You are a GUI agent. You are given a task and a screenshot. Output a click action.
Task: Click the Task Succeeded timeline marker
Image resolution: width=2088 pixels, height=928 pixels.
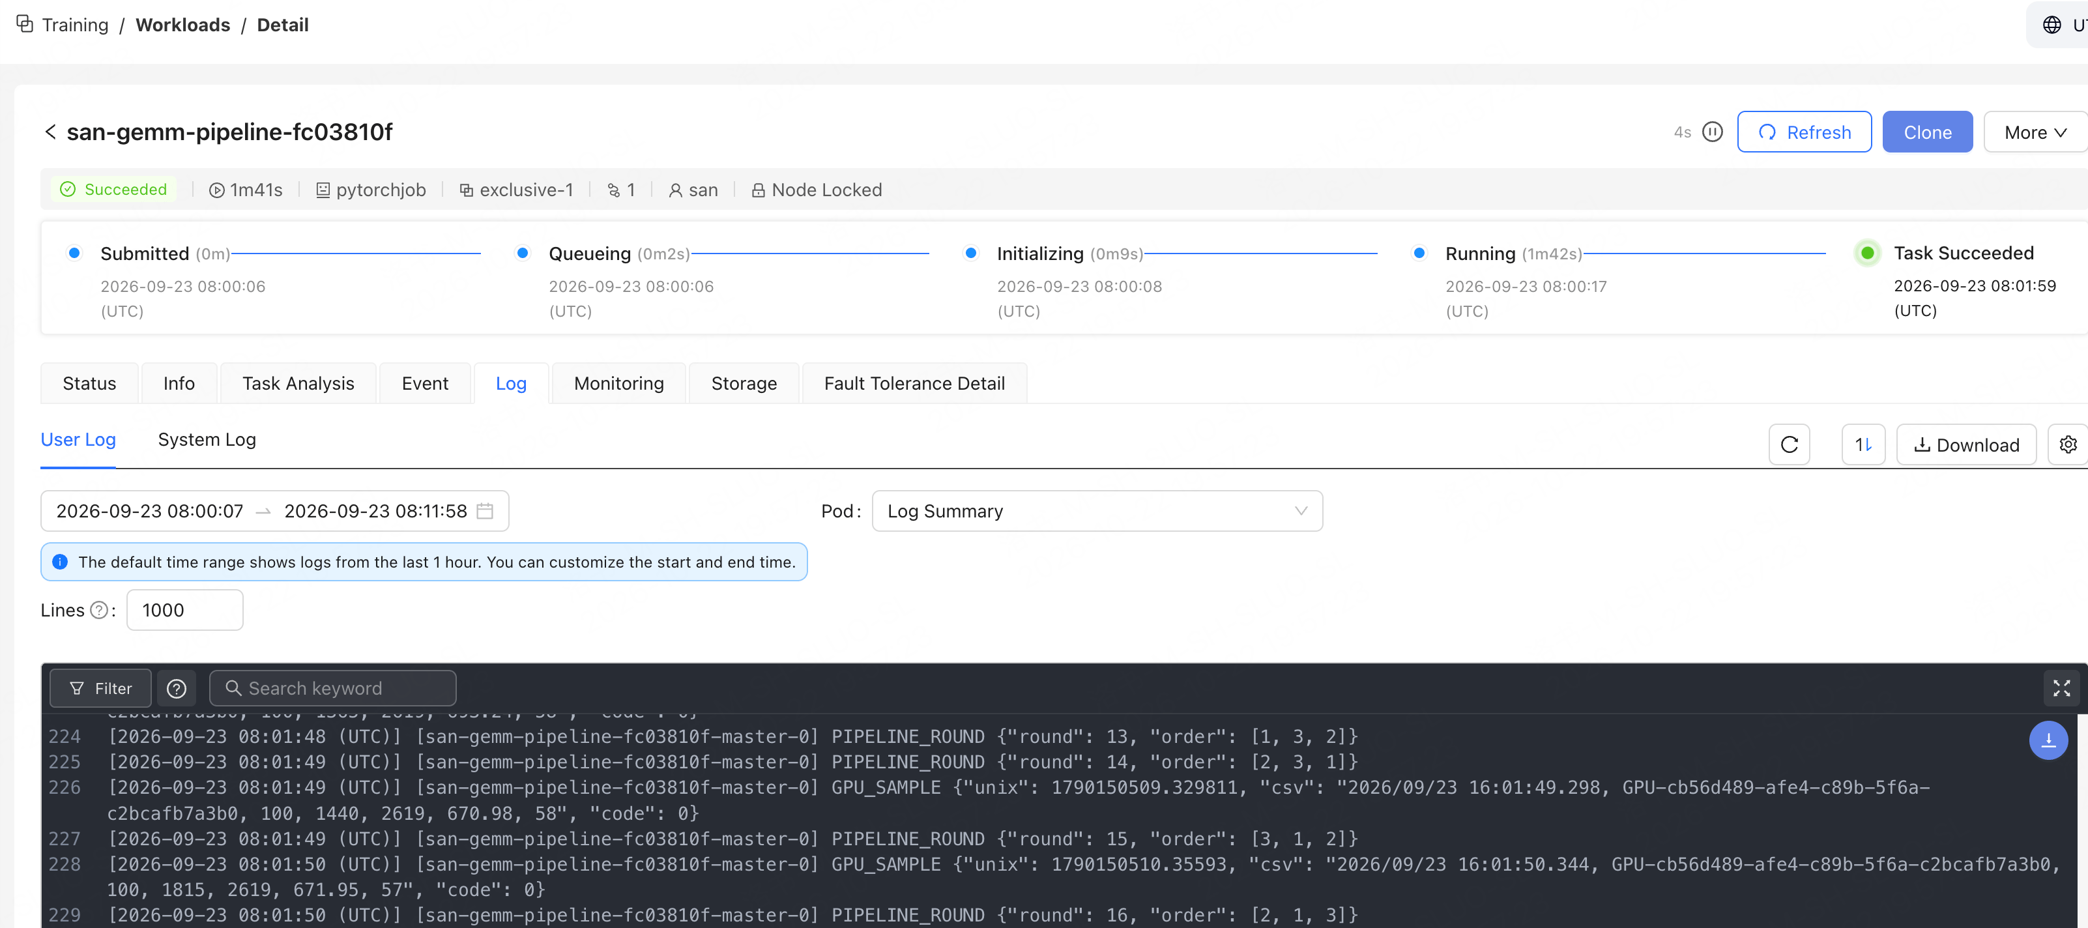pyautogui.click(x=1866, y=253)
